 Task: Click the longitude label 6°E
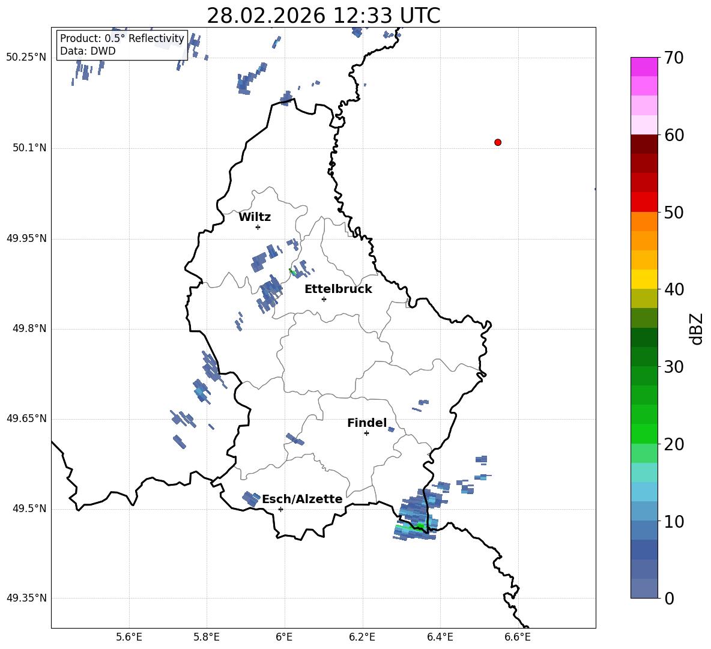click(x=285, y=637)
